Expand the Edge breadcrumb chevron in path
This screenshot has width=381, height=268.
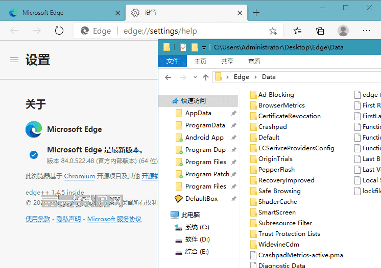256,77
